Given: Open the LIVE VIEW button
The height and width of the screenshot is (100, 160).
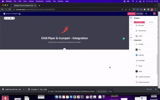Looking at the screenshot, I should (139, 14).
